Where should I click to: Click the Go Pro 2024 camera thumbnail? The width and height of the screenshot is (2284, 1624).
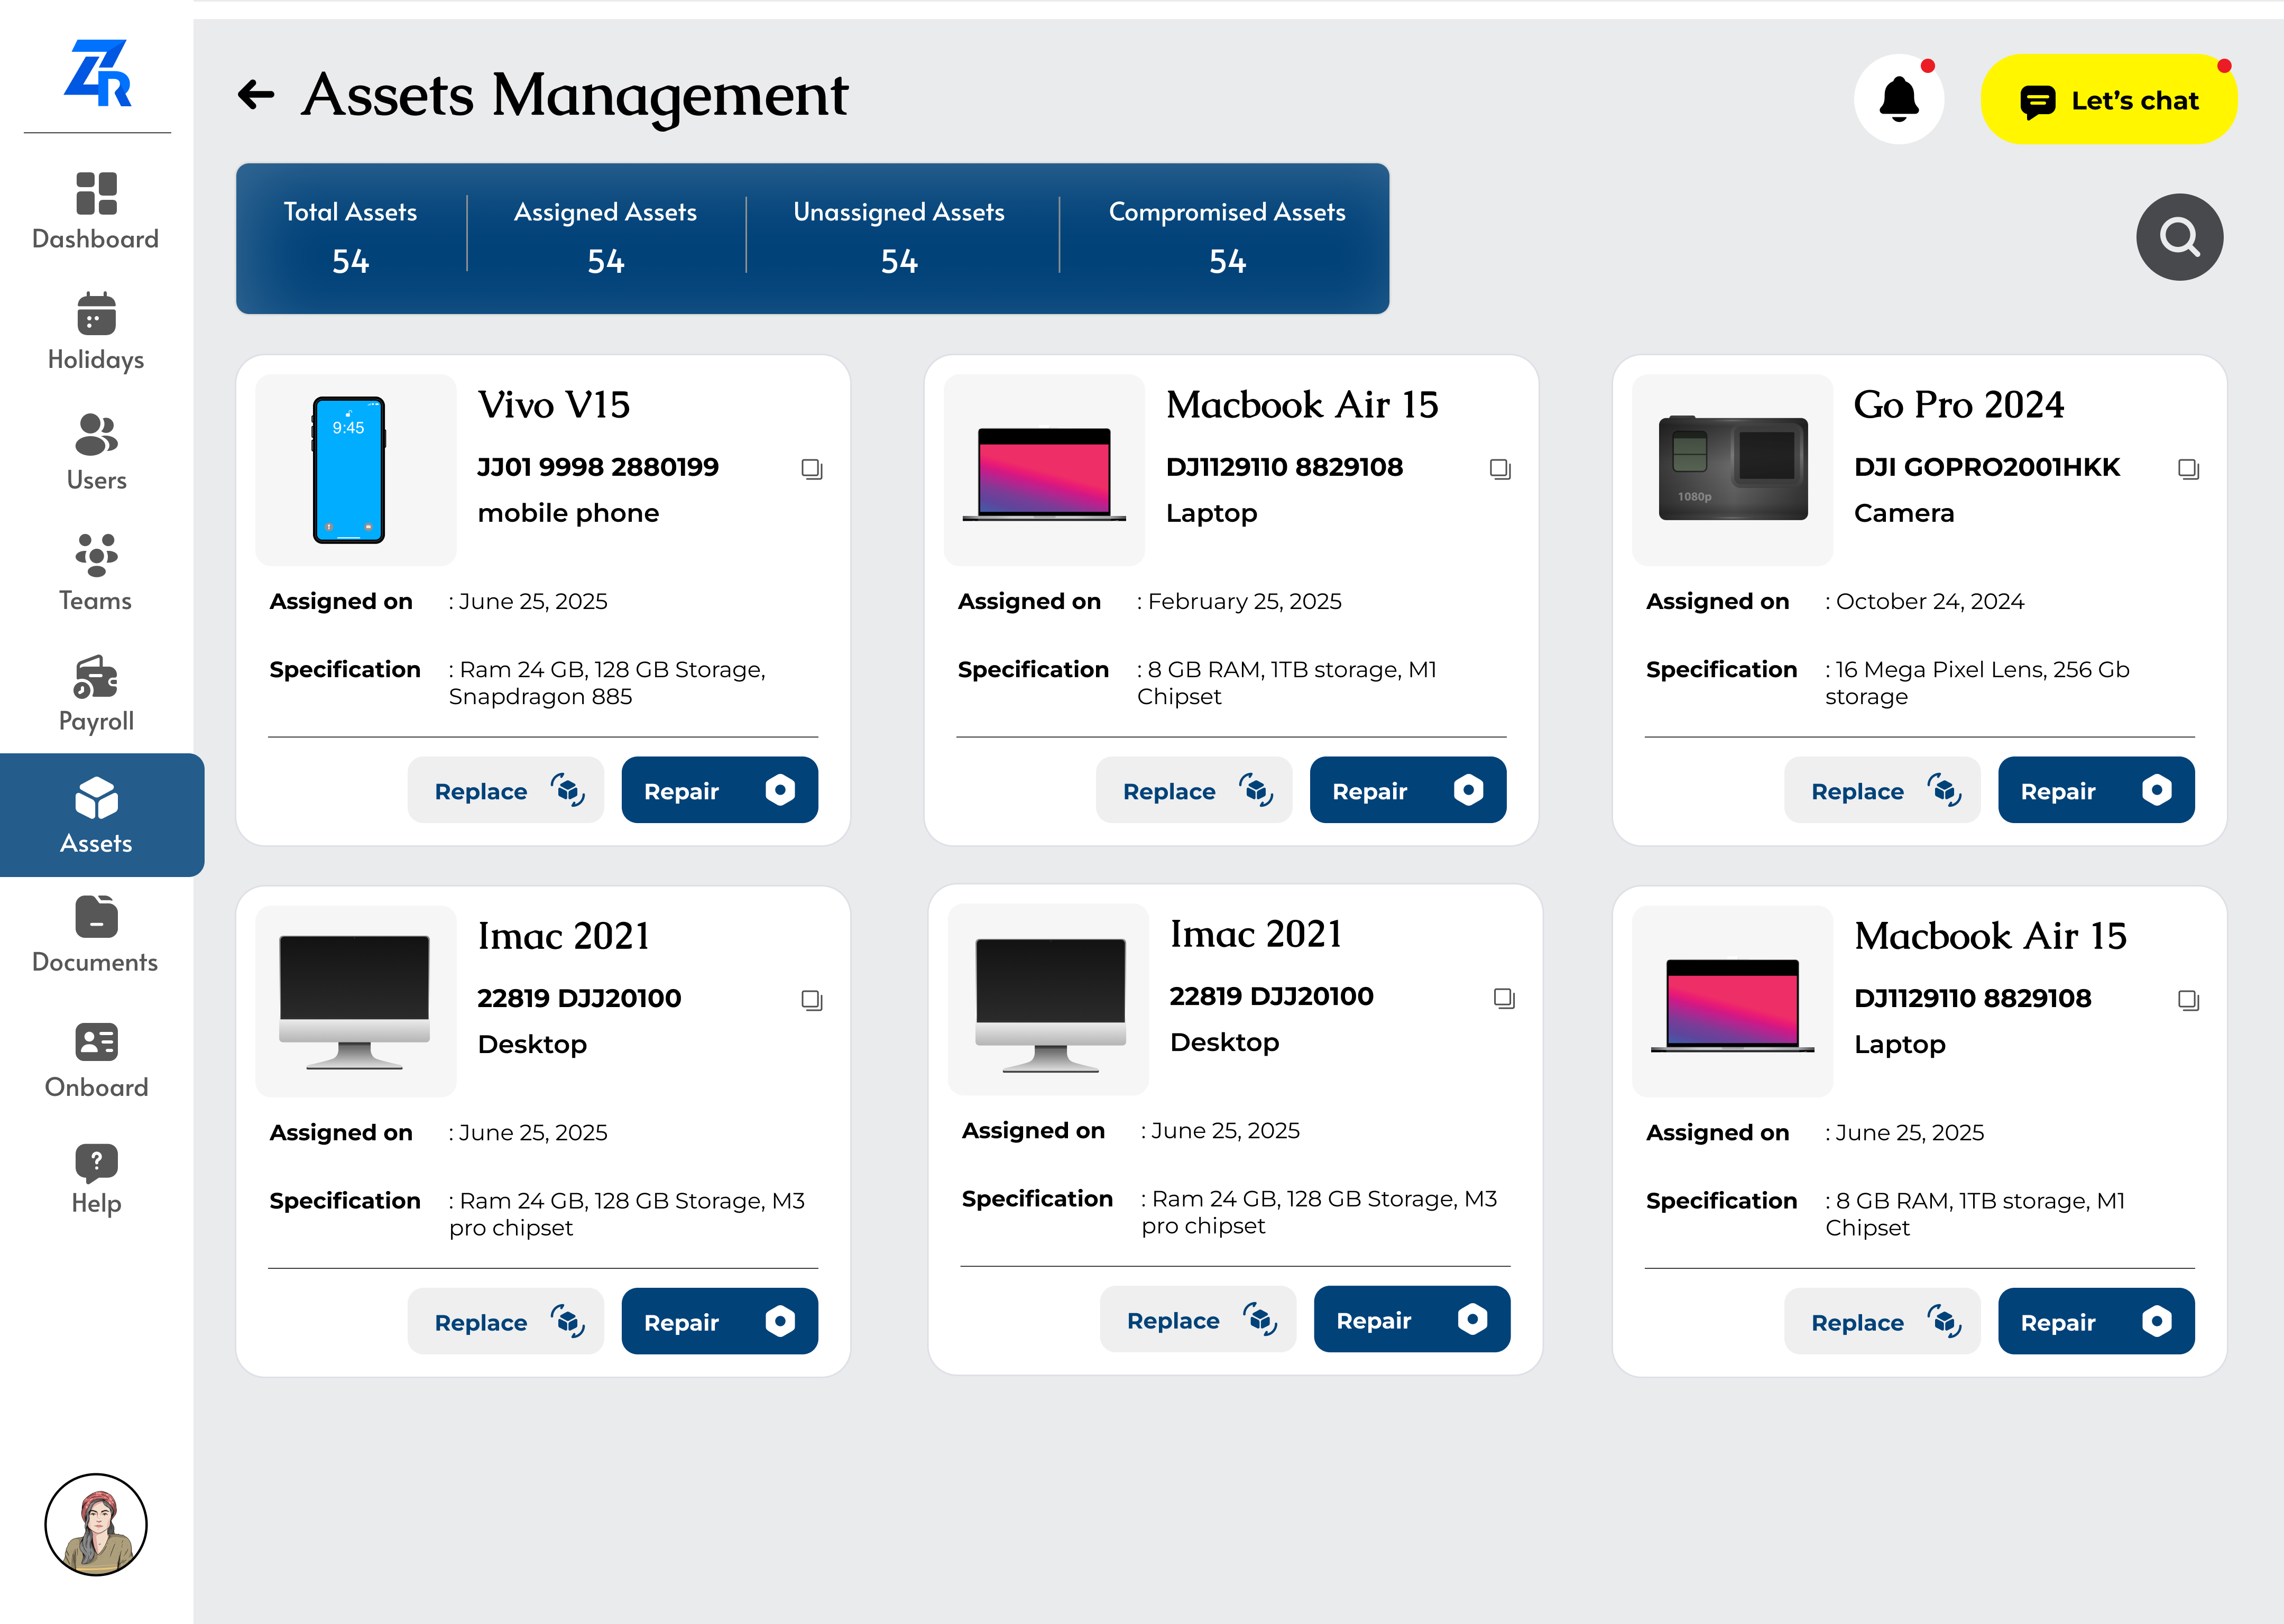pos(1732,469)
